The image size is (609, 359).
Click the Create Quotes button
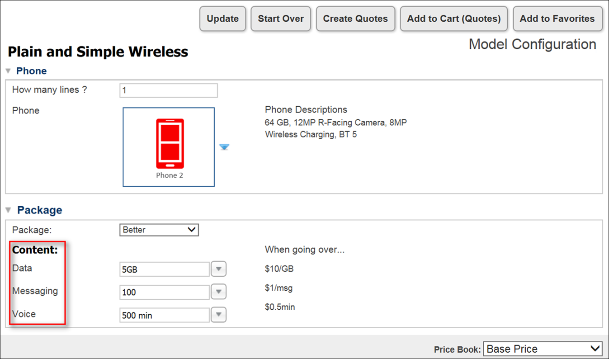click(x=355, y=19)
